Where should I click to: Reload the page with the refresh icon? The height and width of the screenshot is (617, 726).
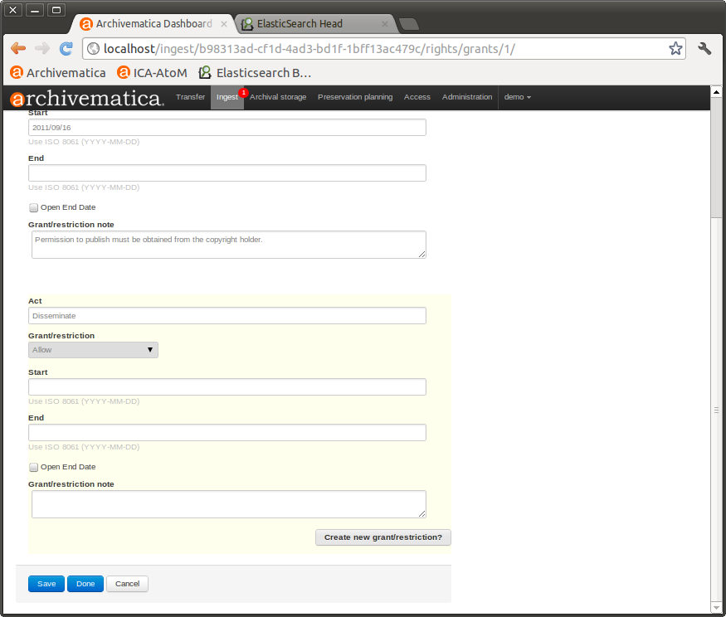coord(66,48)
